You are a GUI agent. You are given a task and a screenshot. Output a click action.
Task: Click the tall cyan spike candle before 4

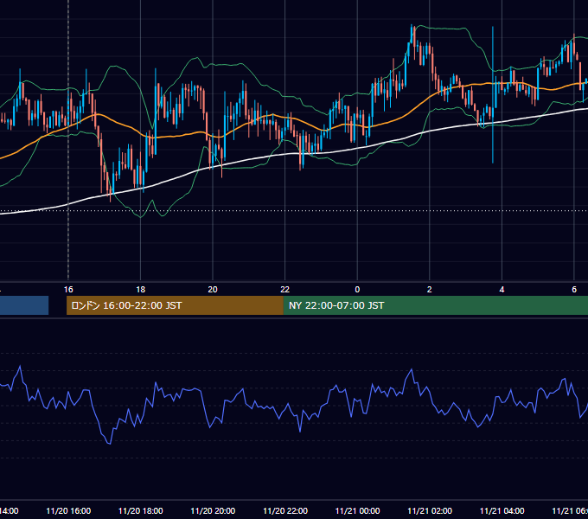pos(493,95)
